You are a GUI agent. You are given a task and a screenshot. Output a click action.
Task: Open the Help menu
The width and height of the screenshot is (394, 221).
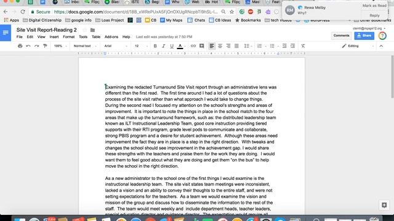pos(126,37)
